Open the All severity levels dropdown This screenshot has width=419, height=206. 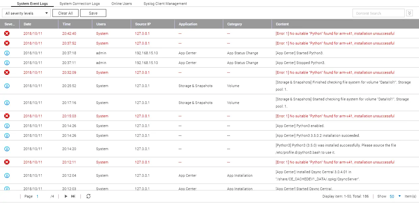(x=26, y=13)
